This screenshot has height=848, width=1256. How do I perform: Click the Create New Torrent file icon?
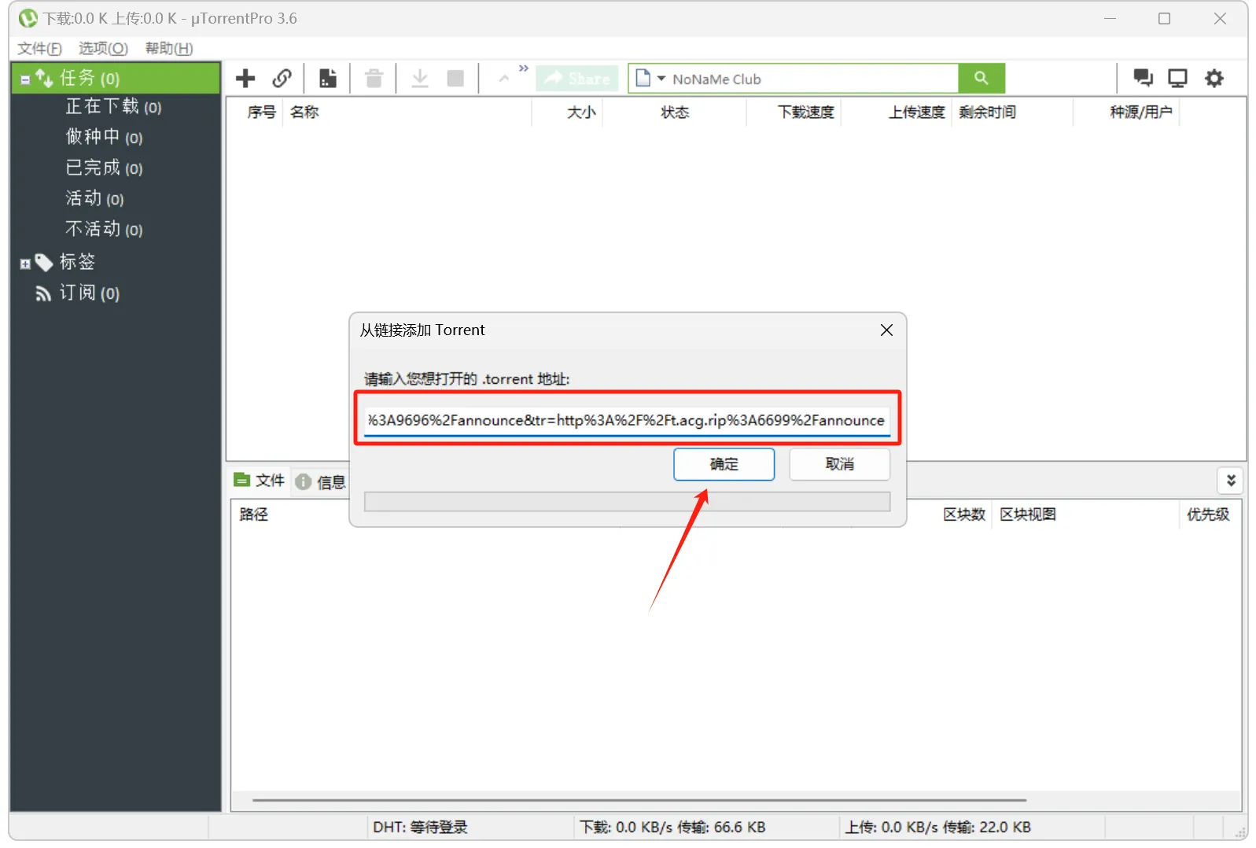(x=327, y=79)
